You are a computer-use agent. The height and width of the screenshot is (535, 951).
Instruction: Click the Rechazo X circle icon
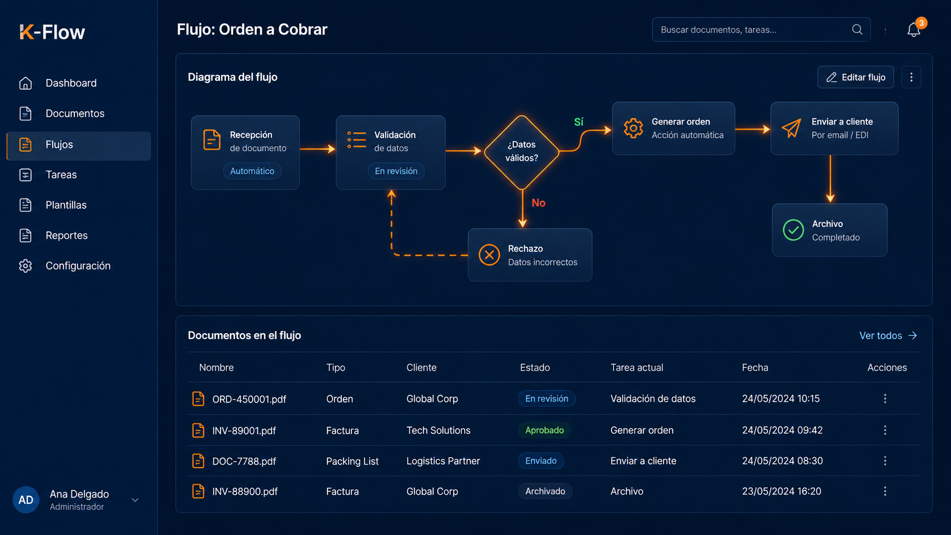(x=489, y=255)
